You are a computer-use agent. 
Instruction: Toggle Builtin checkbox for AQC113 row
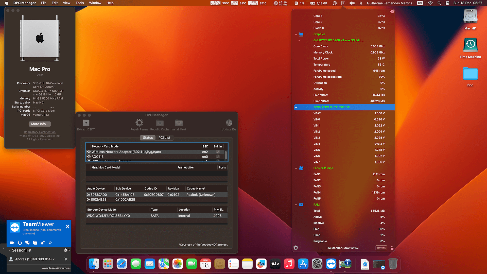click(x=218, y=157)
